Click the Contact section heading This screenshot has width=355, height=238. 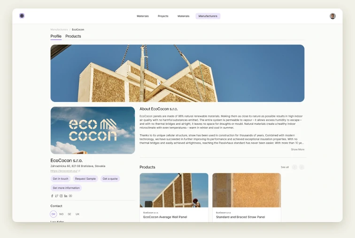[56, 206]
